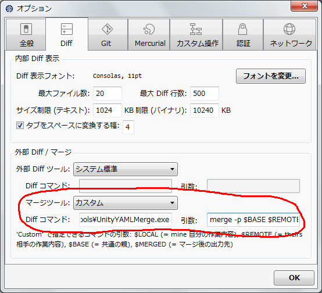Image resolution: width=322 pixels, height=293 pixels.
Task: Open the 全般 (General) tab
Action: 26,34
